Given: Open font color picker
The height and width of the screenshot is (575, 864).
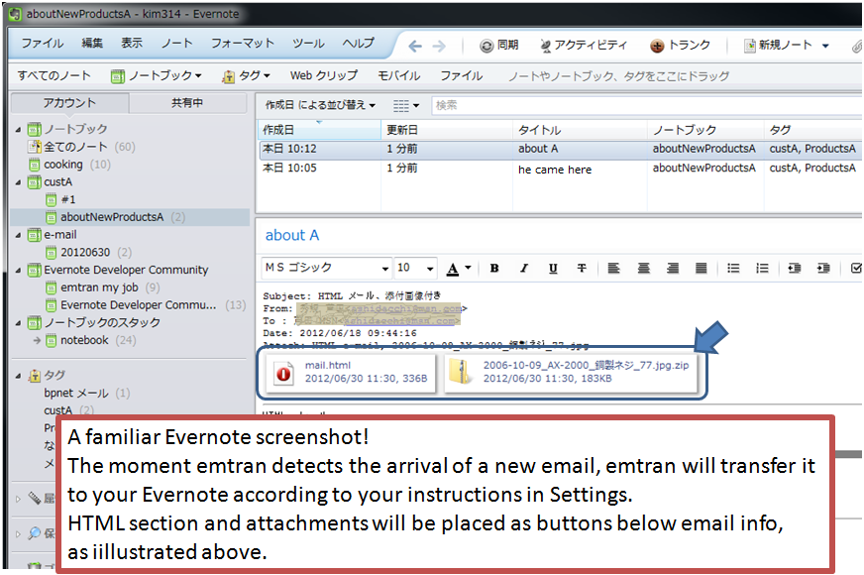Looking at the screenshot, I should [x=459, y=268].
